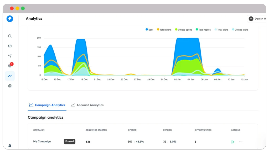The width and height of the screenshot is (269, 151).
Task: Select the inbox mail icon in sidebar
Action: pyautogui.click(x=10, y=46)
